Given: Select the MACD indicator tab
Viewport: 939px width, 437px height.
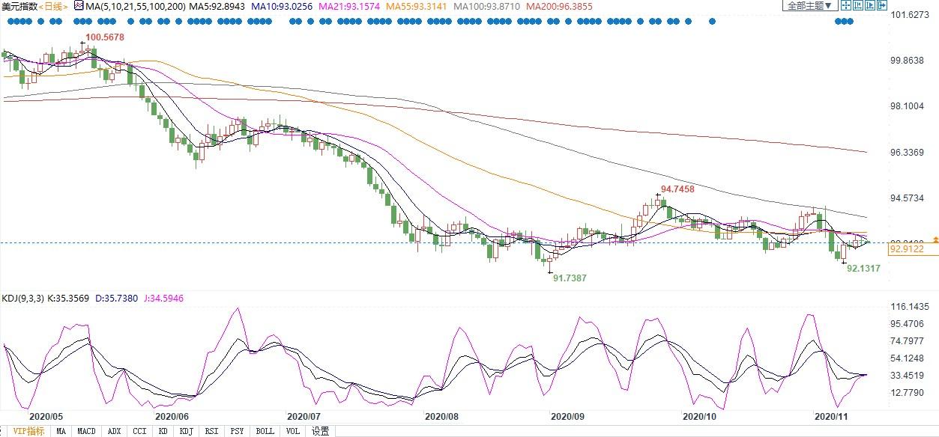Looking at the screenshot, I should point(86,431).
